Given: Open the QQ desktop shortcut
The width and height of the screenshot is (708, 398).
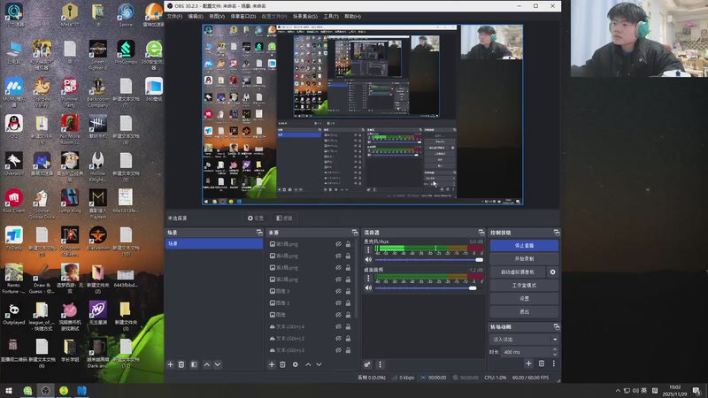Looking at the screenshot, I should coord(14,126).
